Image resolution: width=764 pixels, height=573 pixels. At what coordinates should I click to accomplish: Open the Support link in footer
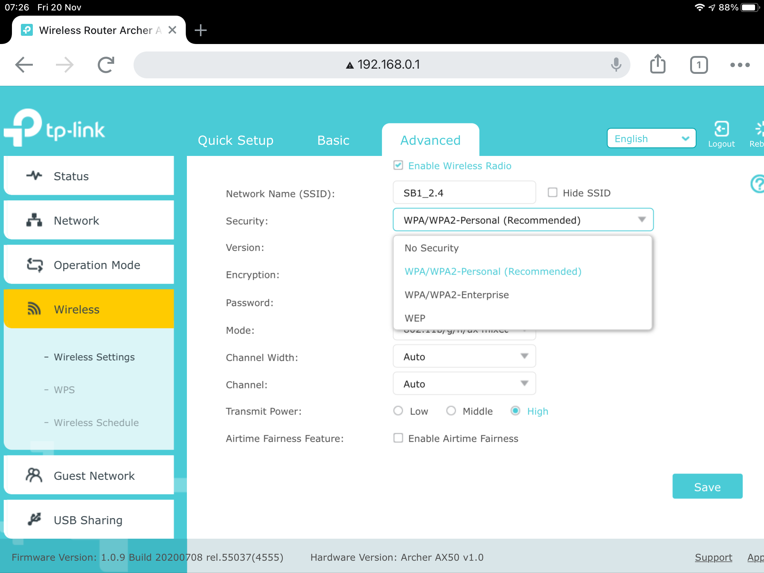click(713, 557)
